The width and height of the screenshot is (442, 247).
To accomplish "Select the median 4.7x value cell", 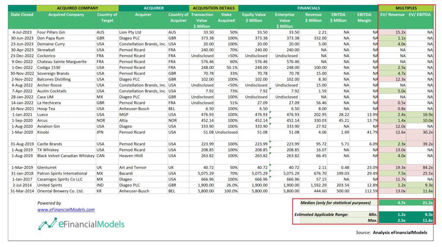I will (x=392, y=203).
